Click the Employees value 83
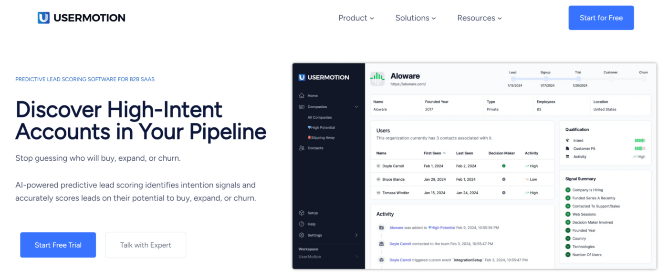This screenshot has width=668, height=280. [539, 109]
